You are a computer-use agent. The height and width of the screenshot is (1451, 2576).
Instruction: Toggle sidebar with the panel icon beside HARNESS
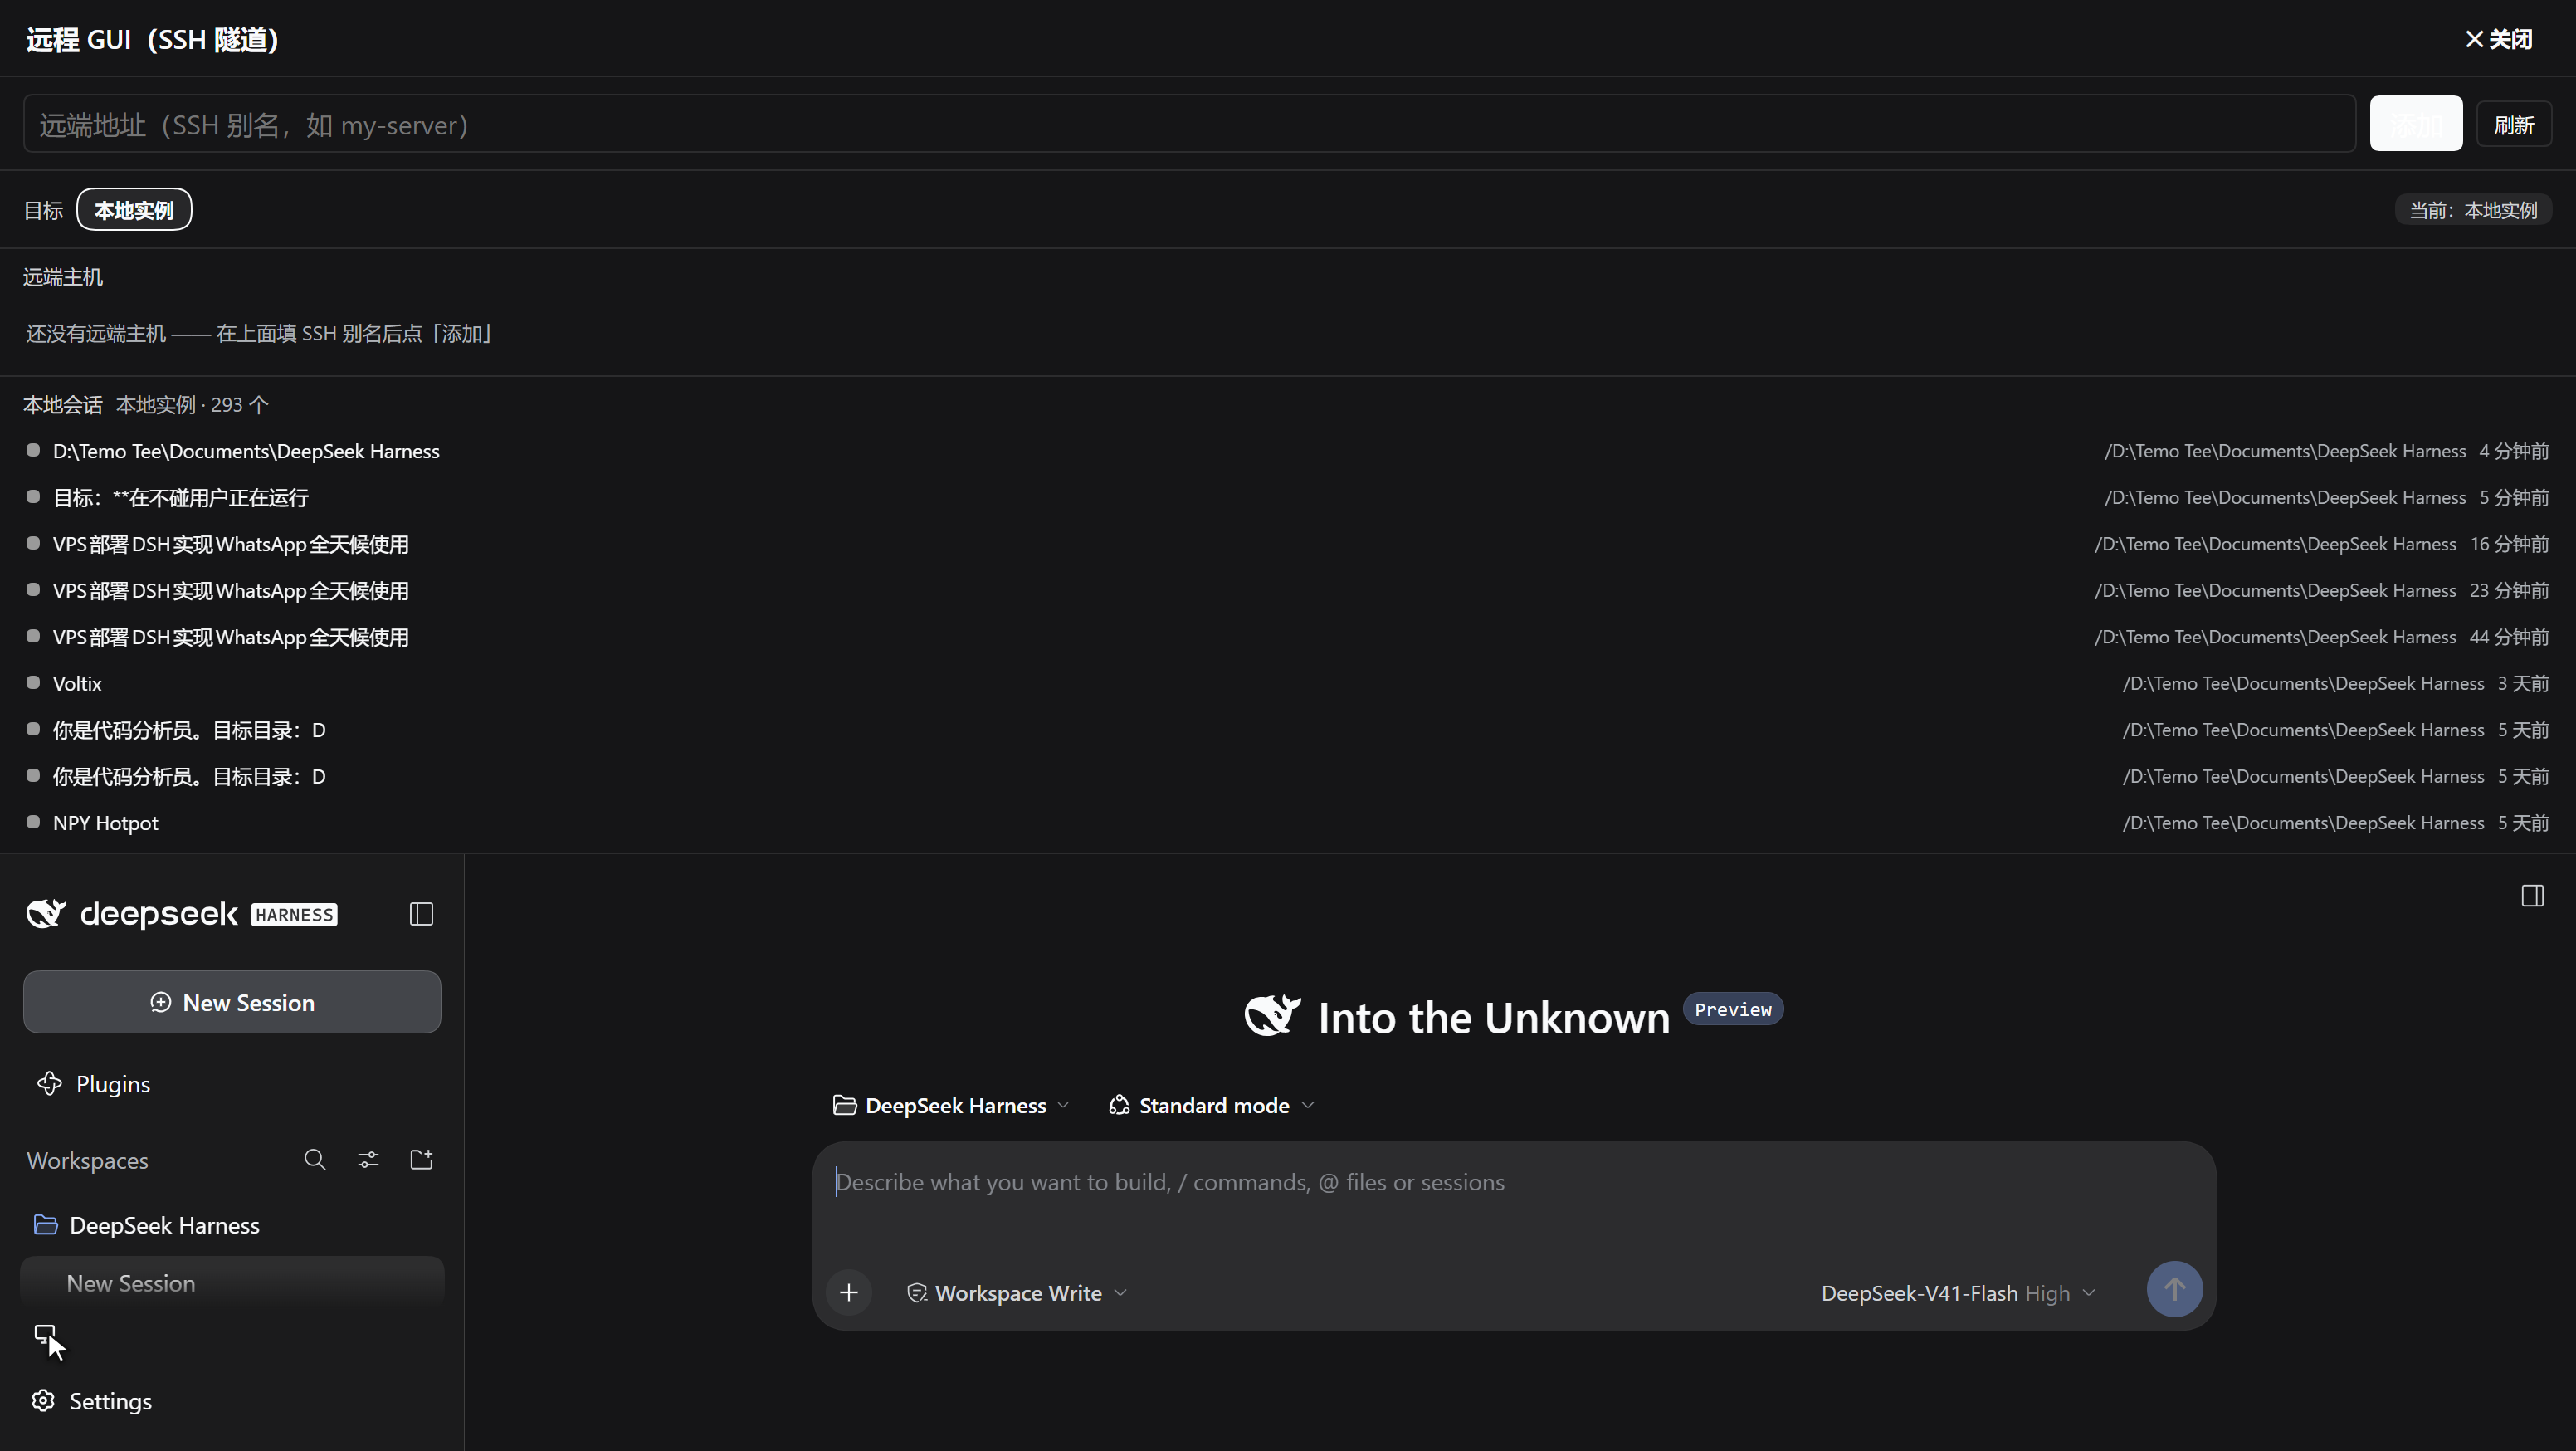421,914
